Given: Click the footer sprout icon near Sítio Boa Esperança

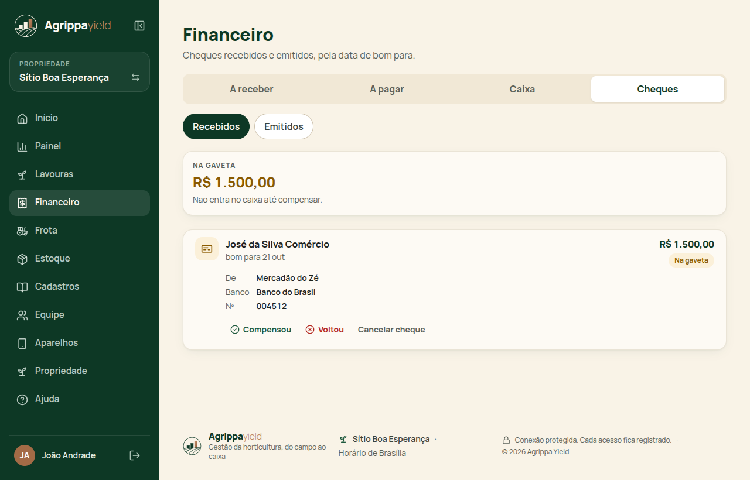Looking at the screenshot, I should pos(343,439).
